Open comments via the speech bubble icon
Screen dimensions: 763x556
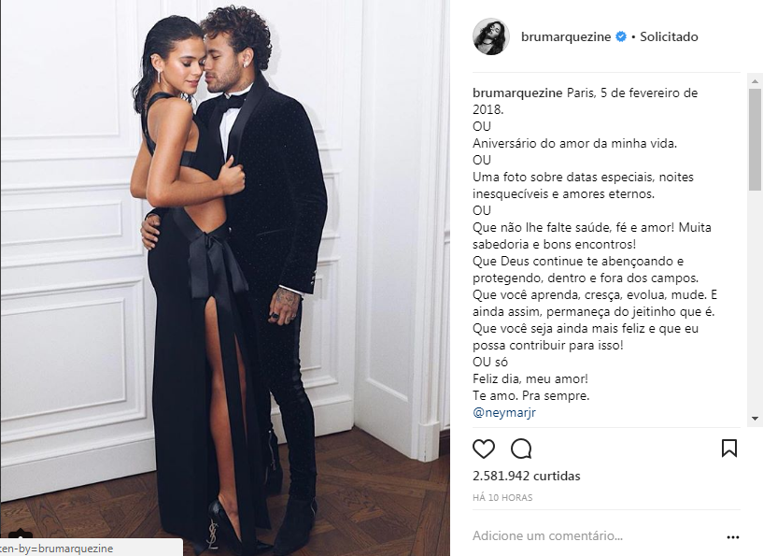(x=521, y=449)
